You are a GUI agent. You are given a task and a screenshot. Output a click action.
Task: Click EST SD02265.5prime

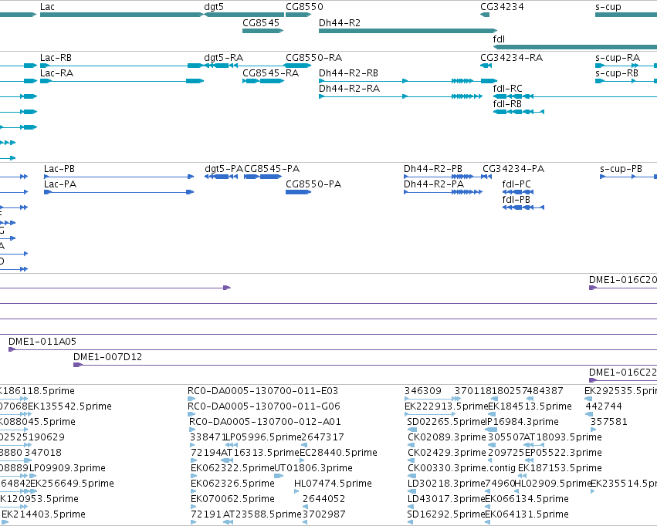pyautogui.click(x=446, y=422)
